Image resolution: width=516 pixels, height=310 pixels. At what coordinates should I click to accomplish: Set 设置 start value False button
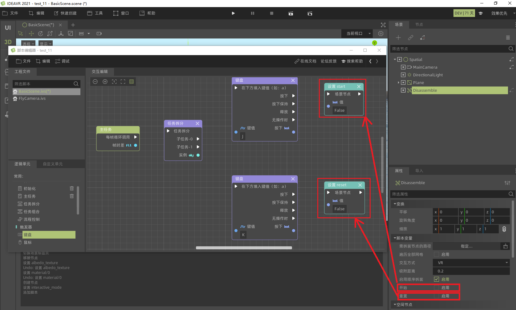tap(339, 111)
